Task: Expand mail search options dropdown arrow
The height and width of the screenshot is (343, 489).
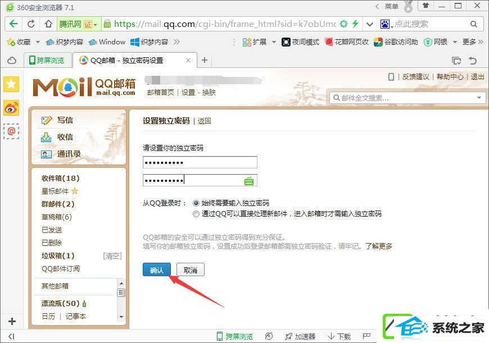Action: click(479, 98)
